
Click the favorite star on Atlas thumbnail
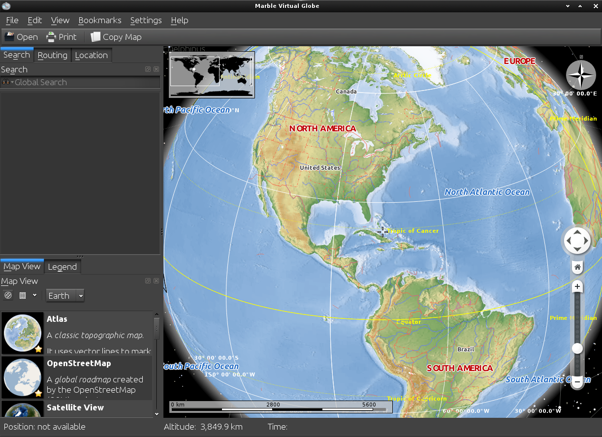pyautogui.click(x=38, y=349)
